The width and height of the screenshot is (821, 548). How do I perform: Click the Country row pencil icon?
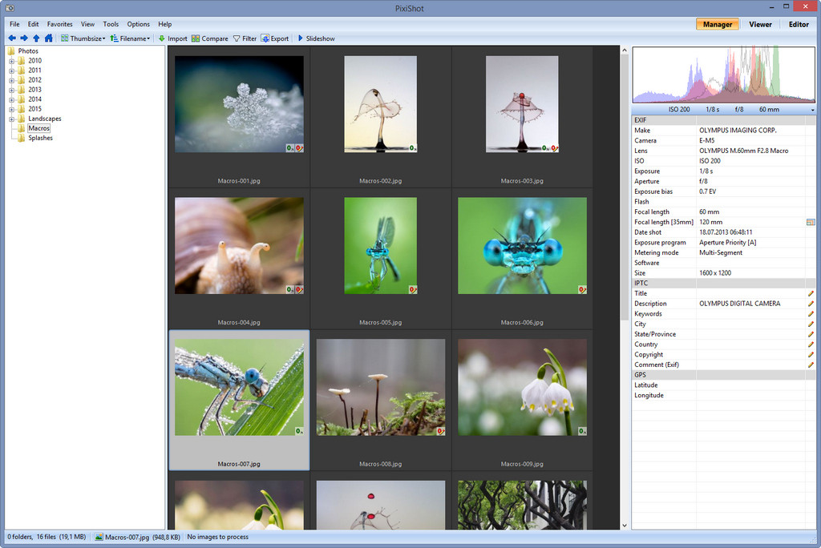tap(811, 345)
